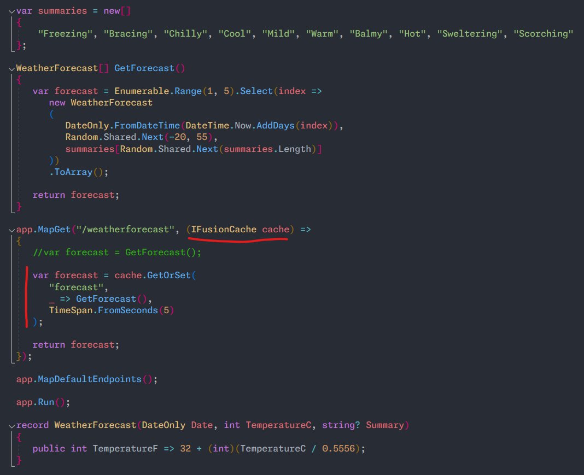This screenshot has width=584, height=475.
Task: Click the app.Run() line
Action: click(43, 402)
